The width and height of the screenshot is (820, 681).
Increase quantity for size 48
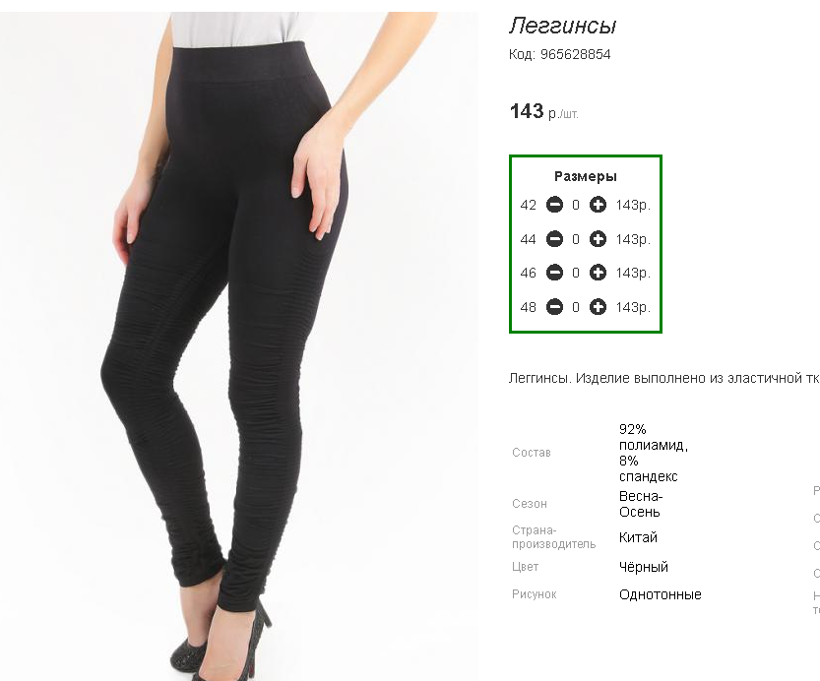tap(598, 307)
